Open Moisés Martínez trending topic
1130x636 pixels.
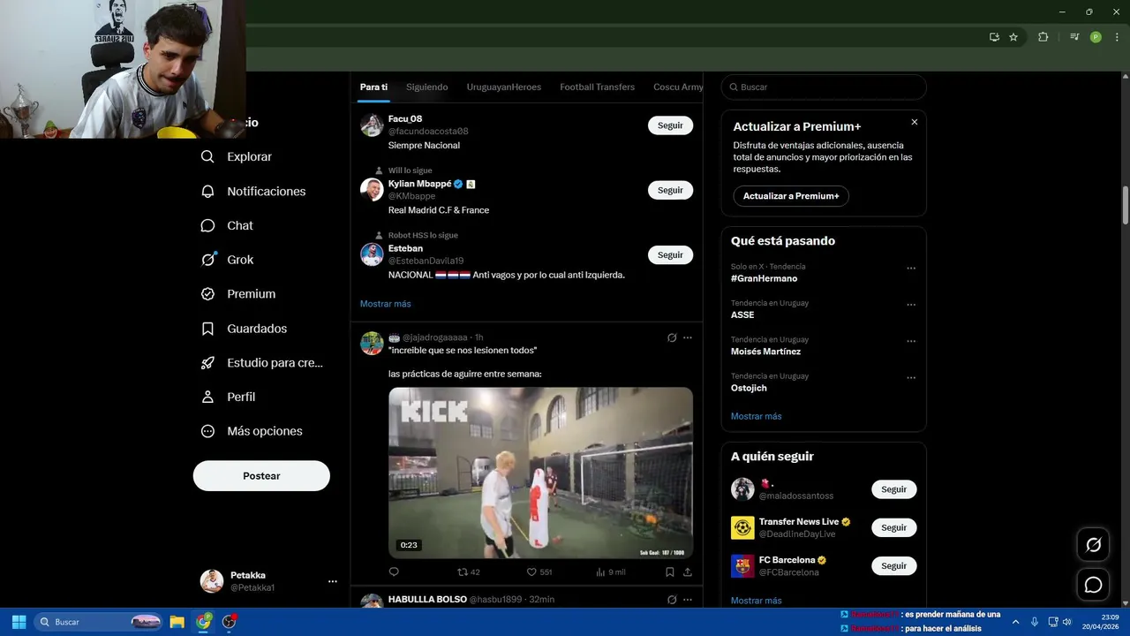pyautogui.click(x=765, y=352)
